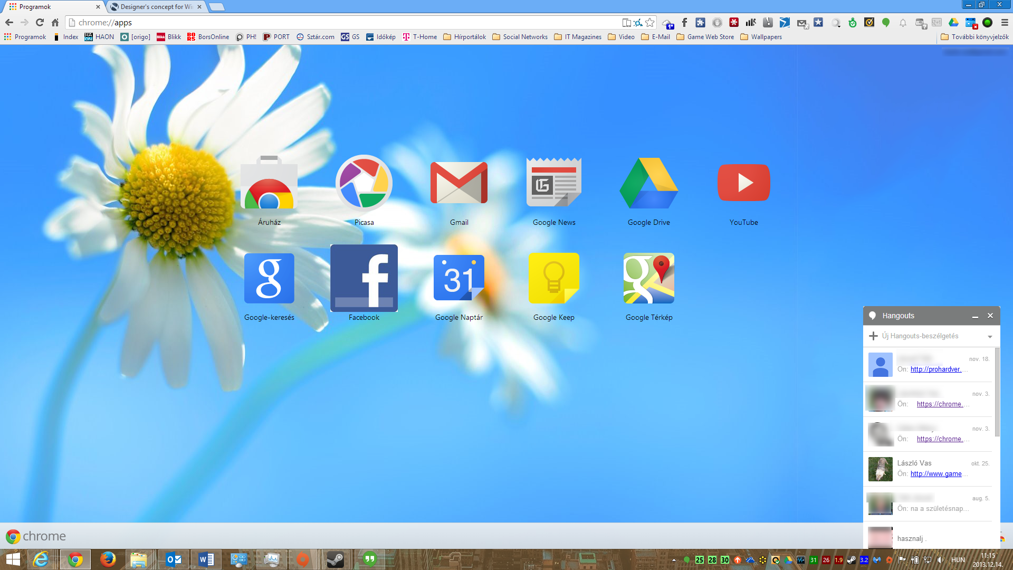This screenshot has width=1013, height=570.
Task: Click the green Hangouts extension icon in toolbar
Action: 886,22
